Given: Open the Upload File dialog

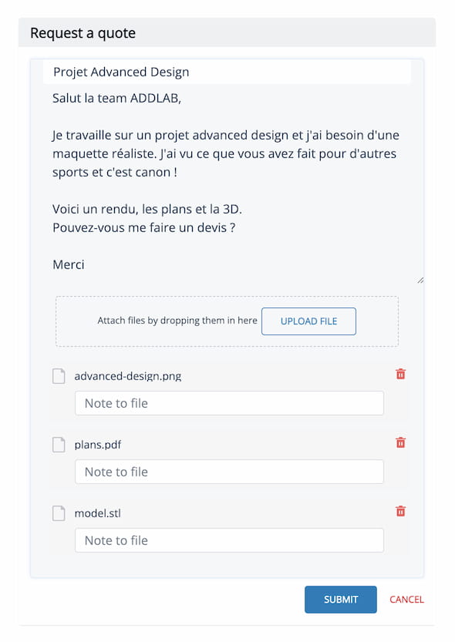Looking at the screenshot, I should [x=308, y=321].
